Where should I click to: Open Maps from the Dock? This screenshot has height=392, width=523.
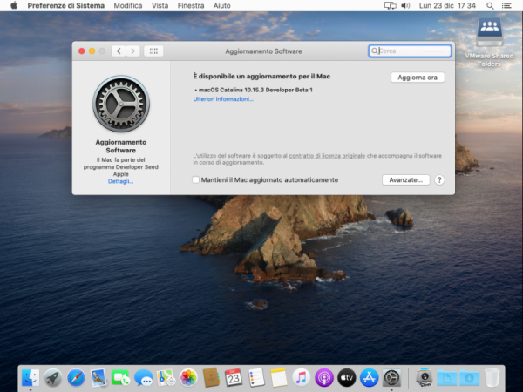pos(166,378)
